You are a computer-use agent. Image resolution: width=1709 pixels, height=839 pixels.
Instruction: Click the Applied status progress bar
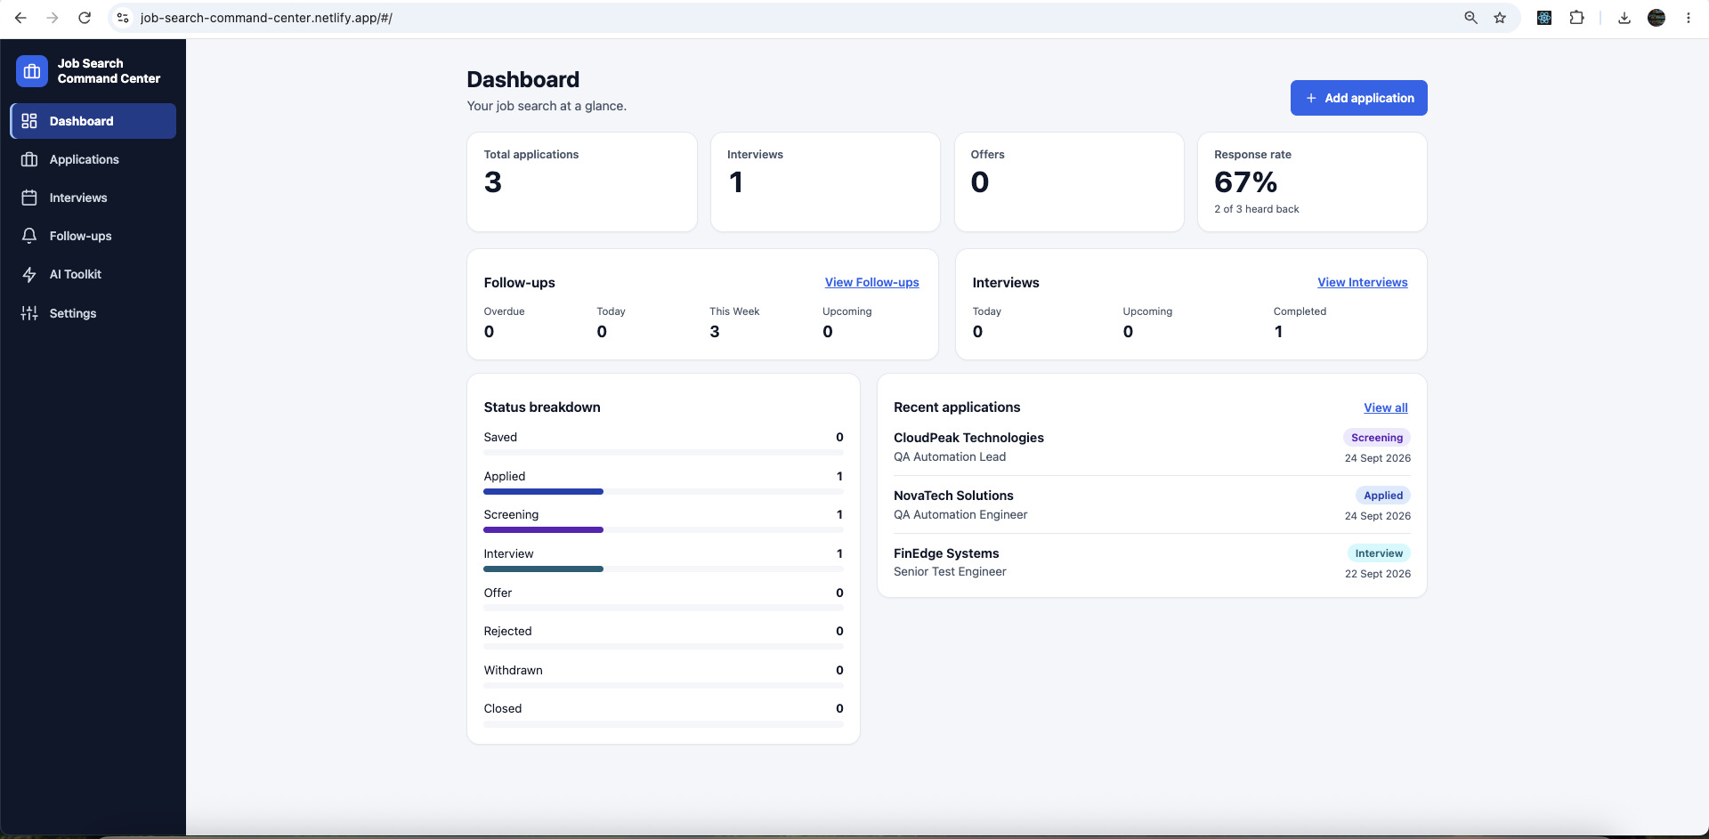click(x=663, y=491)
